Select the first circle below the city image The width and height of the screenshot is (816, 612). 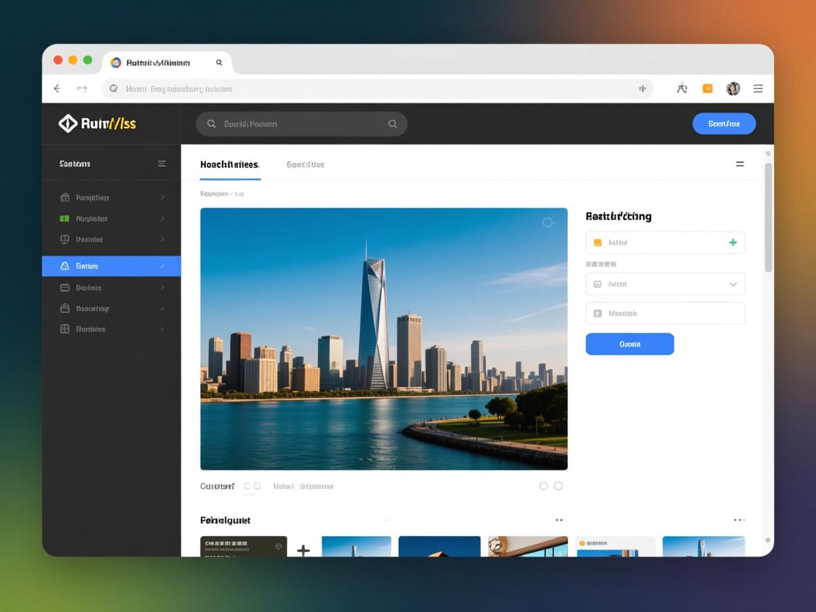pyautogui.click(x=543, y=486)
